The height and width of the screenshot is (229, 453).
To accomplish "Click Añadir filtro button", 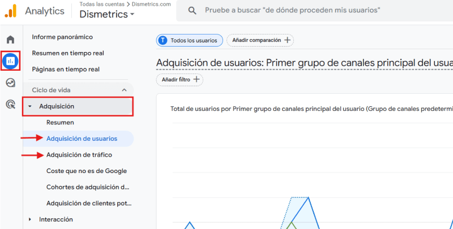I will click(x=180, y=79).
